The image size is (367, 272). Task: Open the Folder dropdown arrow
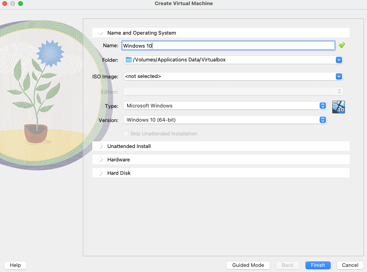click(x=339, y=60)
